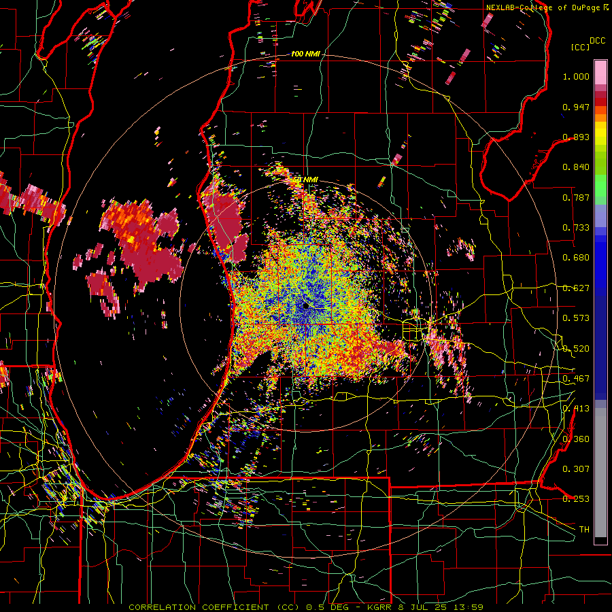The height and width of the screenshot is (612, 612).
Task: Click the 0.733 scale value
Action: pyautogui.click(x=576, y=228)
